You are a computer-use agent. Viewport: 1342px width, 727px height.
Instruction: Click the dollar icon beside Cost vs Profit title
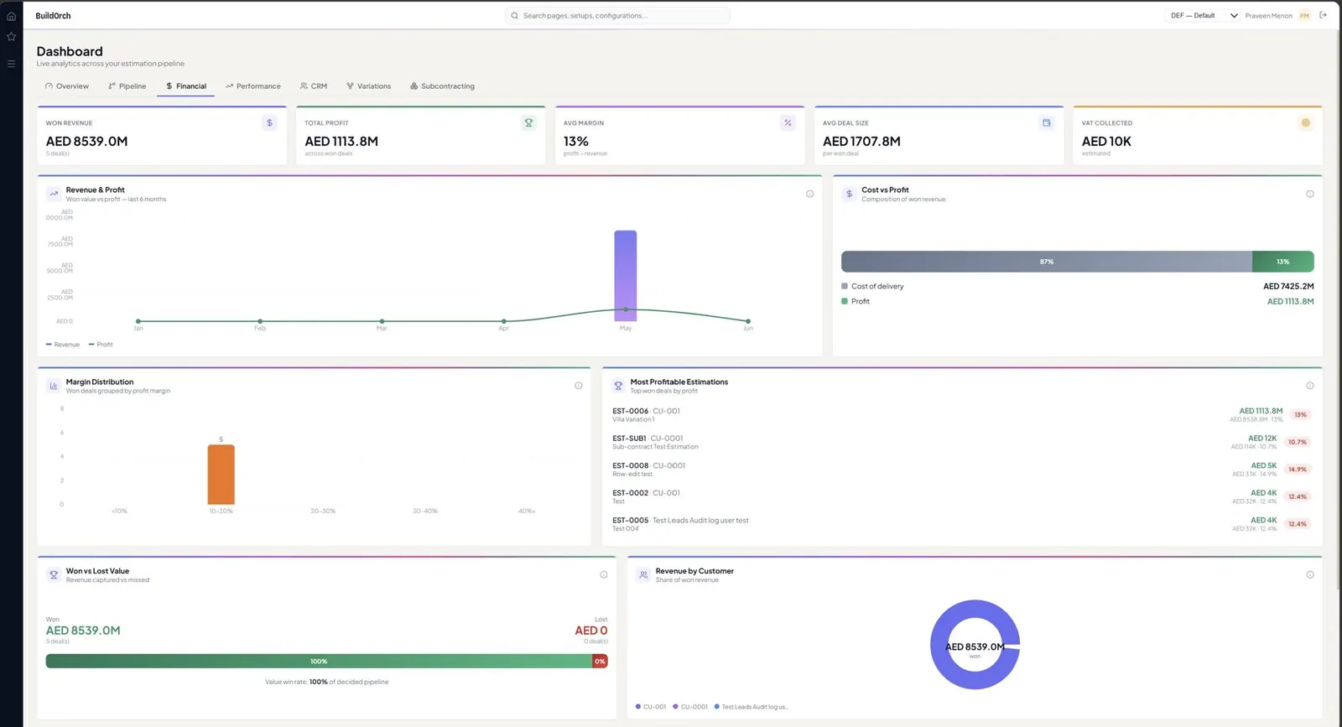coord(849,194)
